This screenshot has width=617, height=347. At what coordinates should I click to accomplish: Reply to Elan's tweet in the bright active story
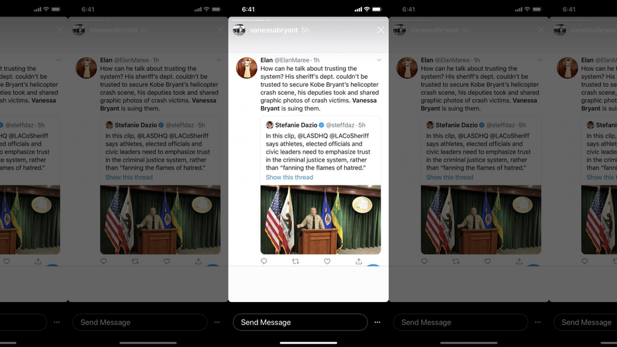click(x=263, y=261)
